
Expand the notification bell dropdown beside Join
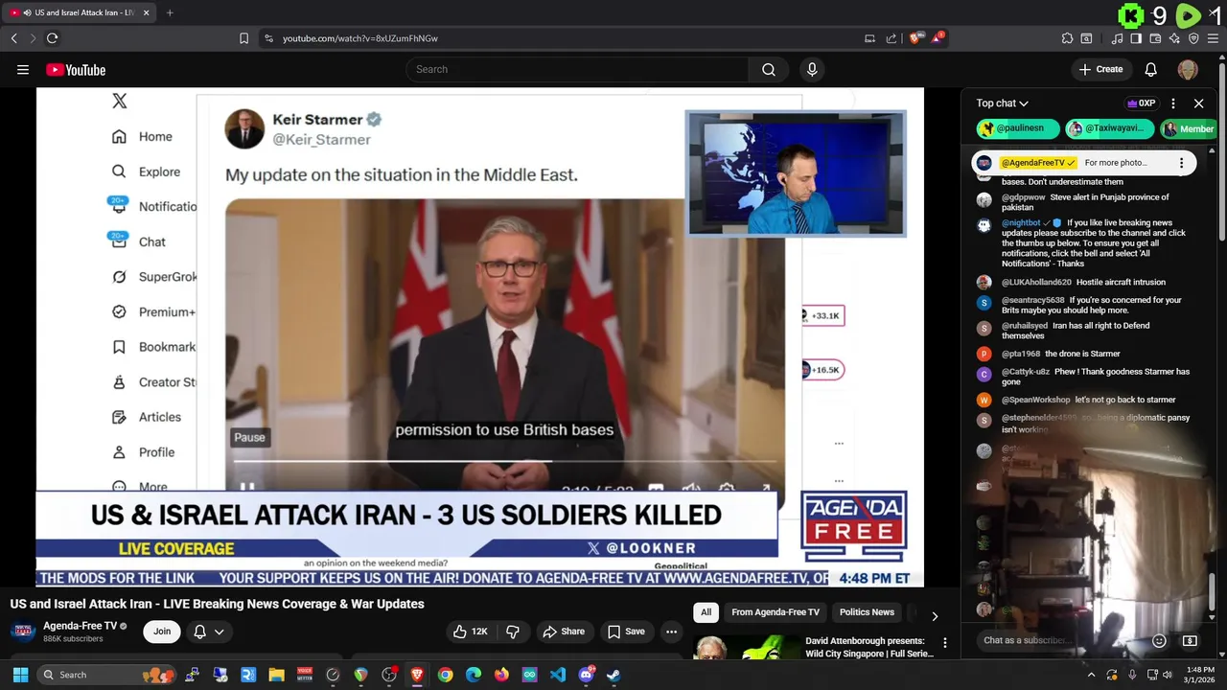[x=210, y=632]
